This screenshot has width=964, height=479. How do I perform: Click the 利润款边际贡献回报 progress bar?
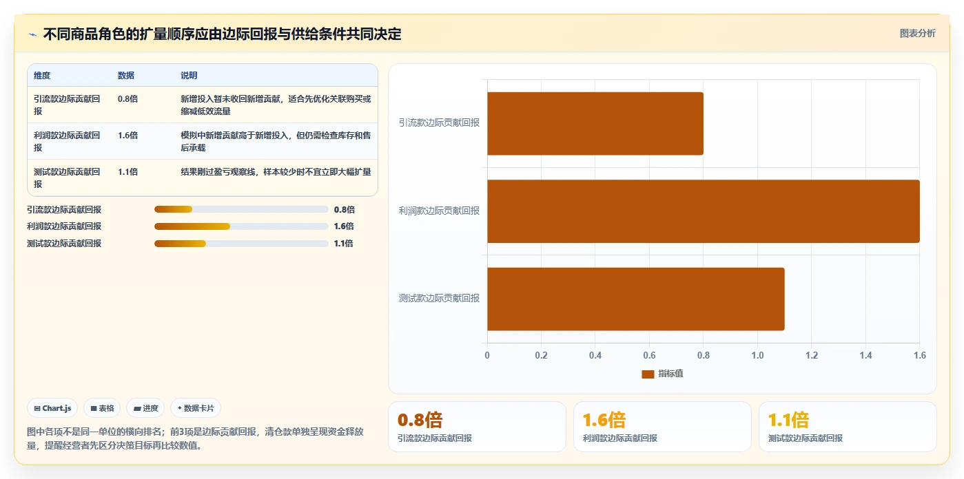(241, 226)
